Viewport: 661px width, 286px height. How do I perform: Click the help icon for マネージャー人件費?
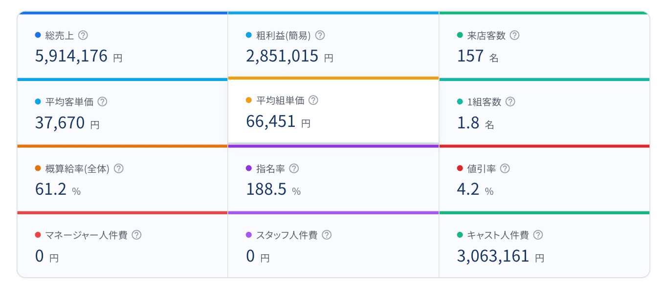click(137, 235)
